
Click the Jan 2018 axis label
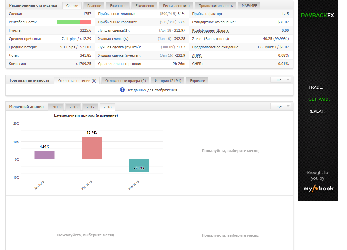[x=39, y=185]
